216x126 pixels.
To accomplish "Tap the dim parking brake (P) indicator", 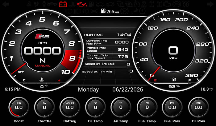I will point(125,11).
